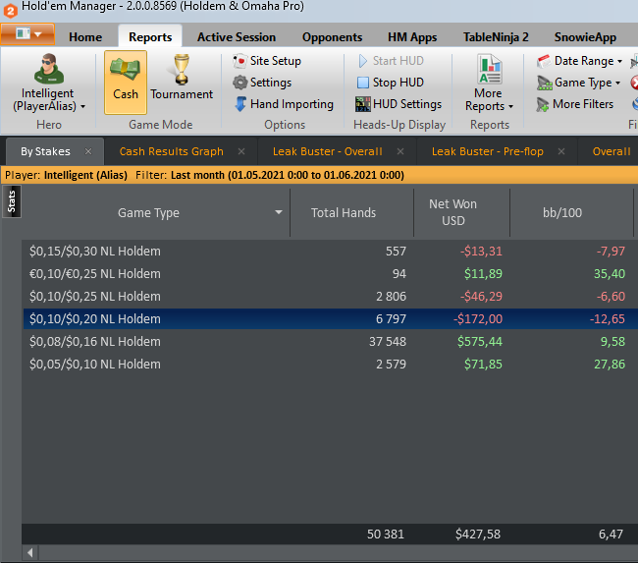Expand the Hero PlayerAlias dropdown arrow
The image size is (638, 563).
point(83,107)
